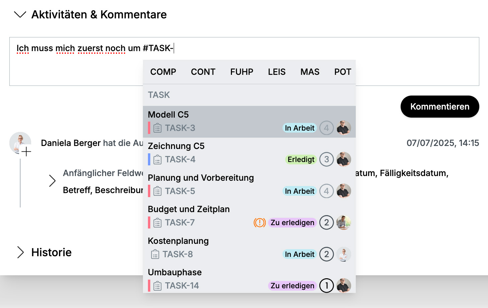Click the clipboard icon next to TASK-14
The image size is (488, 308).
point(157,286)
